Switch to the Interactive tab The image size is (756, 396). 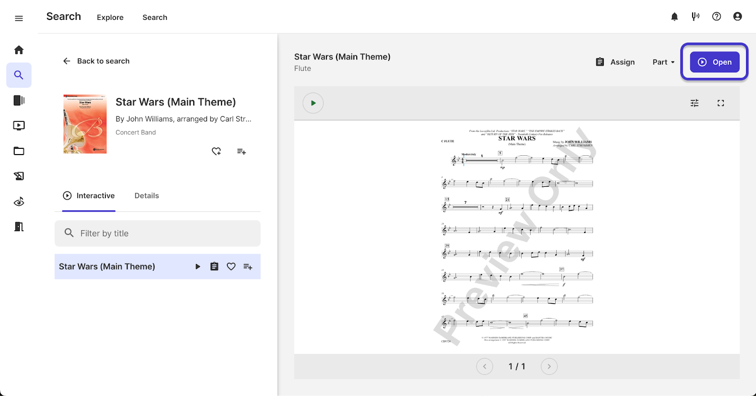click(x=89, y=196)
